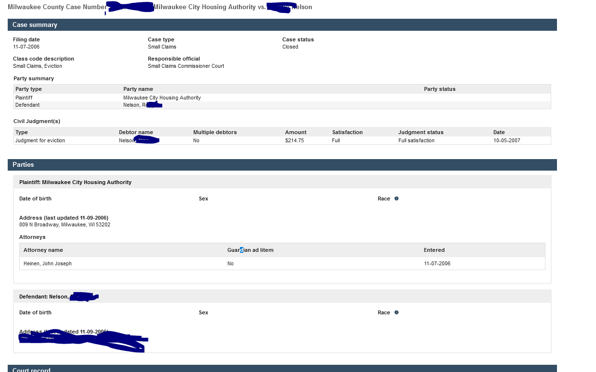The width and height of the screenshot is (596, 372).
Task: Click the Parties section header
Action: coord(282,164)
